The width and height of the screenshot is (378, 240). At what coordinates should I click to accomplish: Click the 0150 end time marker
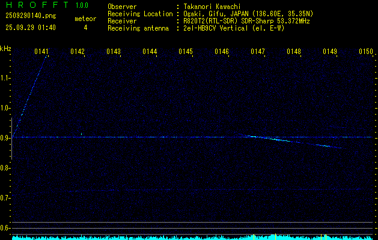(x=366, y=52)
